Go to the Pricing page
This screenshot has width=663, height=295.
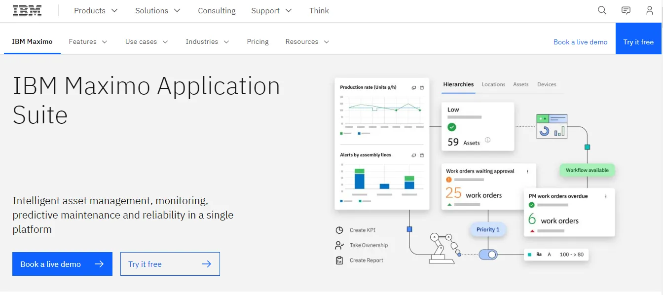coord(258,41)
